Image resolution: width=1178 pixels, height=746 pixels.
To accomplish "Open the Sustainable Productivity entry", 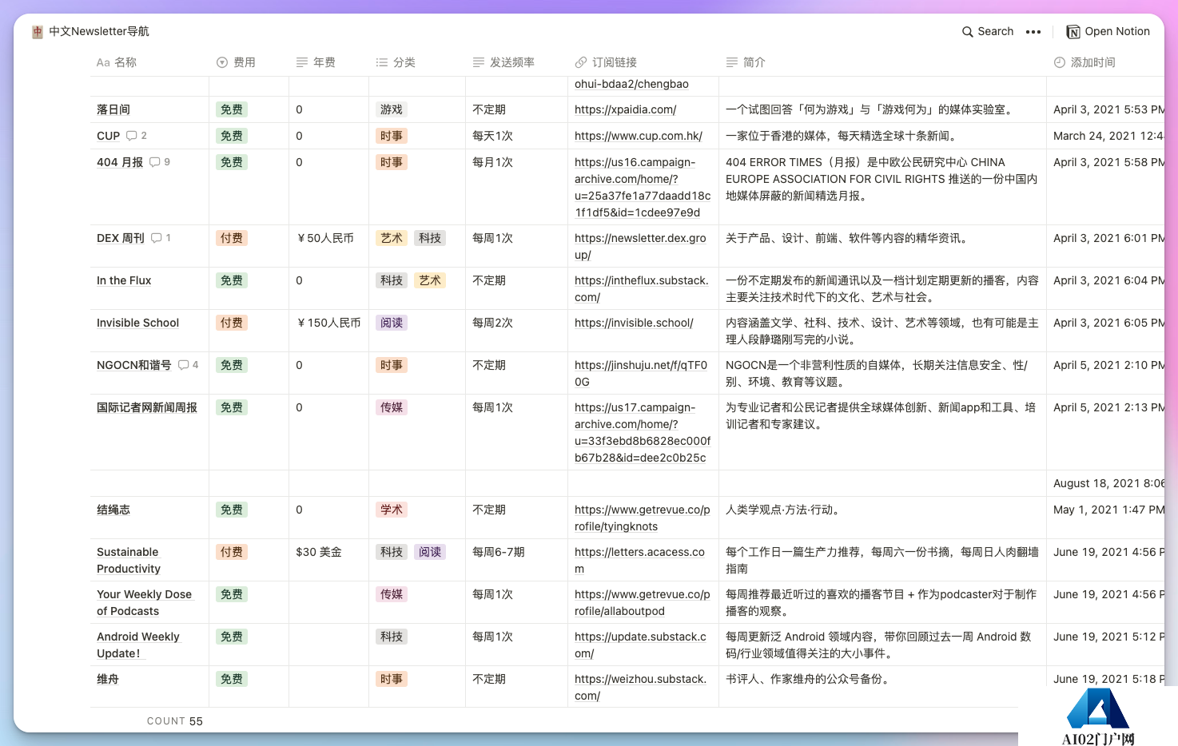I will pos(129,561).
